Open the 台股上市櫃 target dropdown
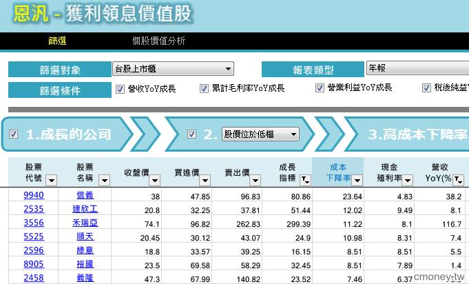469x284 pixels. pyautogui.click(x=173, y=69)
